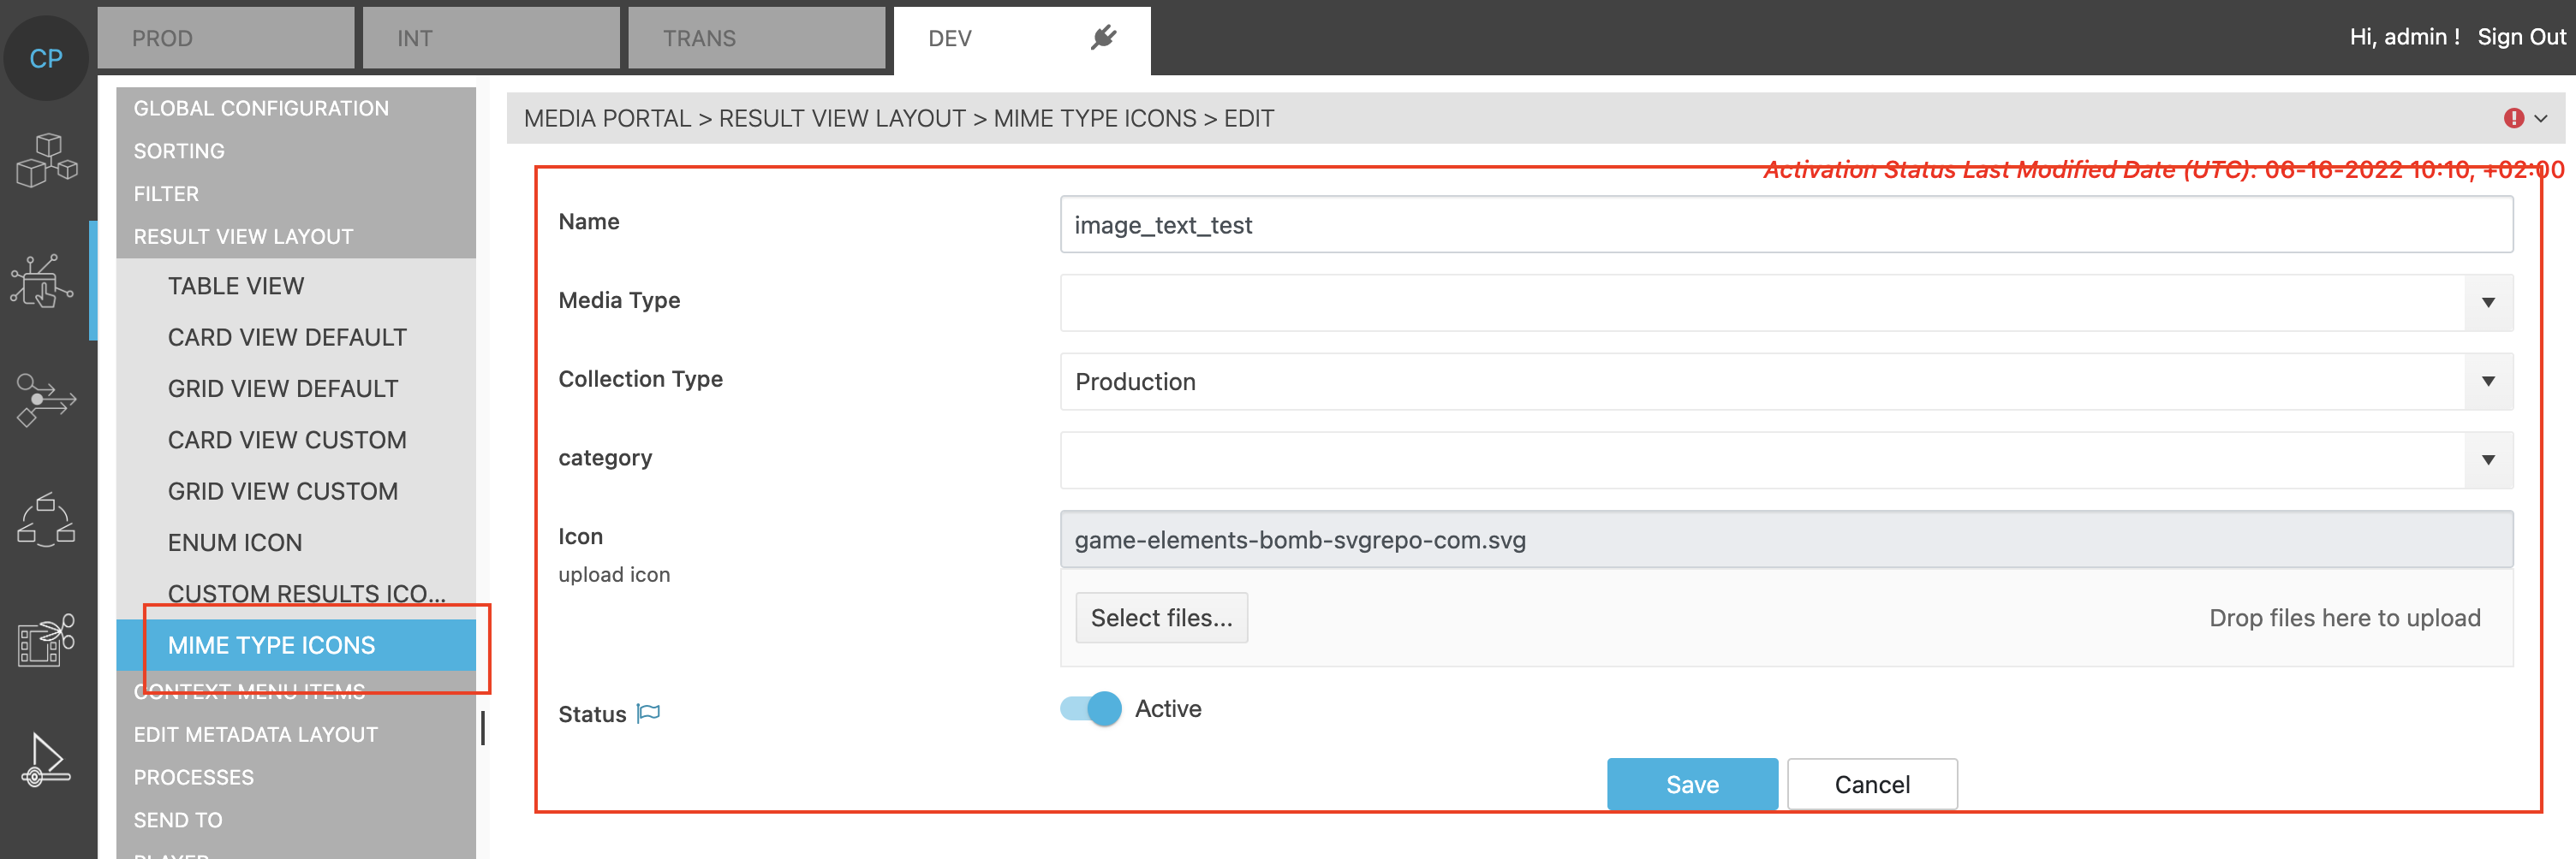Switch to the TRANS environment tab
Viewport: 2576px width, 859px height.
point(756,38)
